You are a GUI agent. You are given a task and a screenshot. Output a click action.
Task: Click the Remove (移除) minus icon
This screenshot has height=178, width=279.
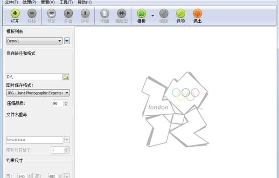click(32, 13)
